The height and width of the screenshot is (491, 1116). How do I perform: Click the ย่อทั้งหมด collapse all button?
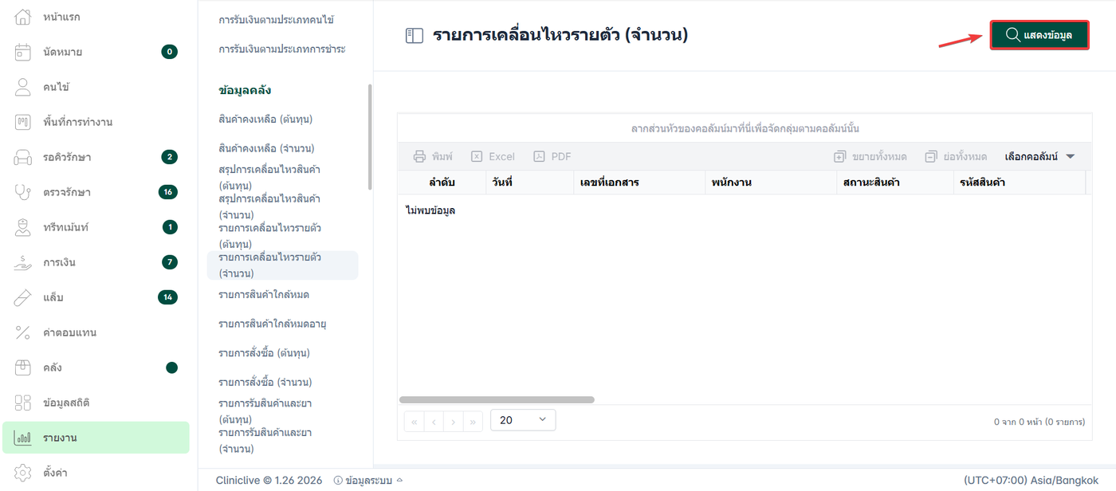coord(956,156)
